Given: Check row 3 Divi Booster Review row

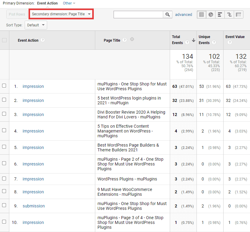Looking at the screenshot, I should tap(4, 114).
